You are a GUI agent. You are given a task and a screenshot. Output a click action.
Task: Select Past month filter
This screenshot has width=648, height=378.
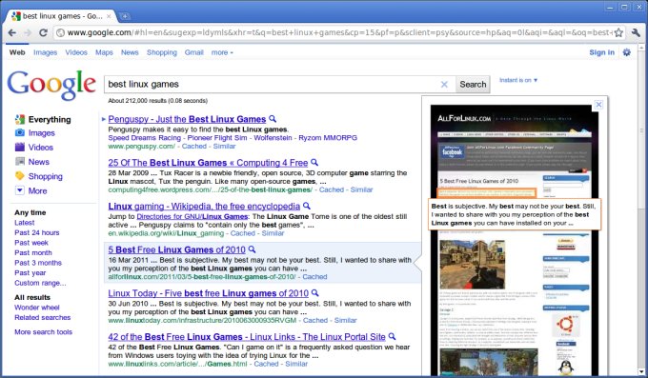coord(33,252)
